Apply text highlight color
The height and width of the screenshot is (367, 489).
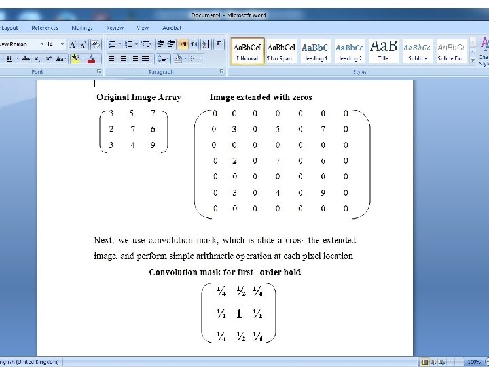[75, 58]
